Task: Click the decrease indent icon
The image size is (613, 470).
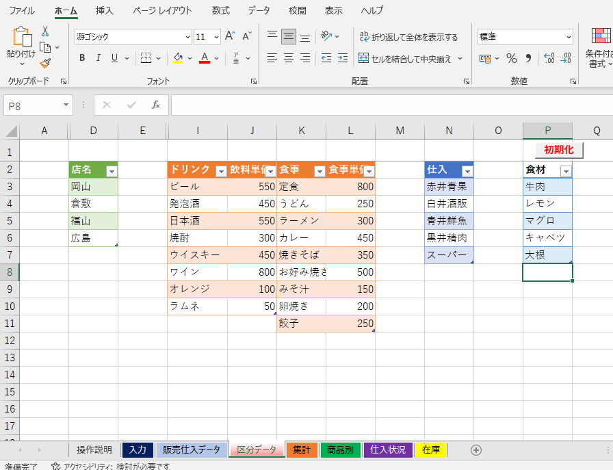Action: [x=326, y=58]
